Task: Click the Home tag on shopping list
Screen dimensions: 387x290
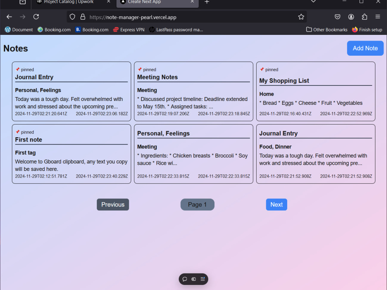Action: [266, 94]
